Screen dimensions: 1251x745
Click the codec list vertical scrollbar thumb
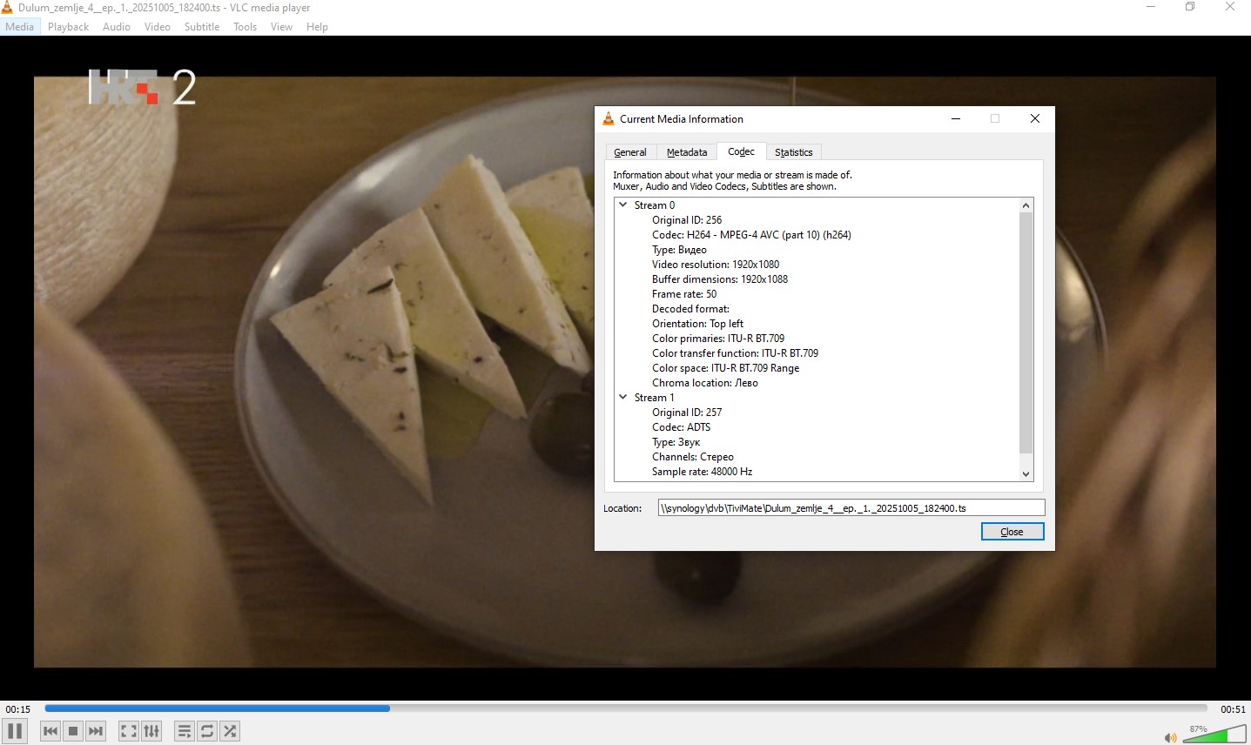coord(1026,333)
